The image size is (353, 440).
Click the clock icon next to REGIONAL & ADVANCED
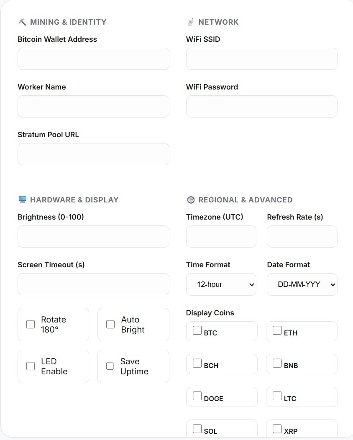coord(191,200)
